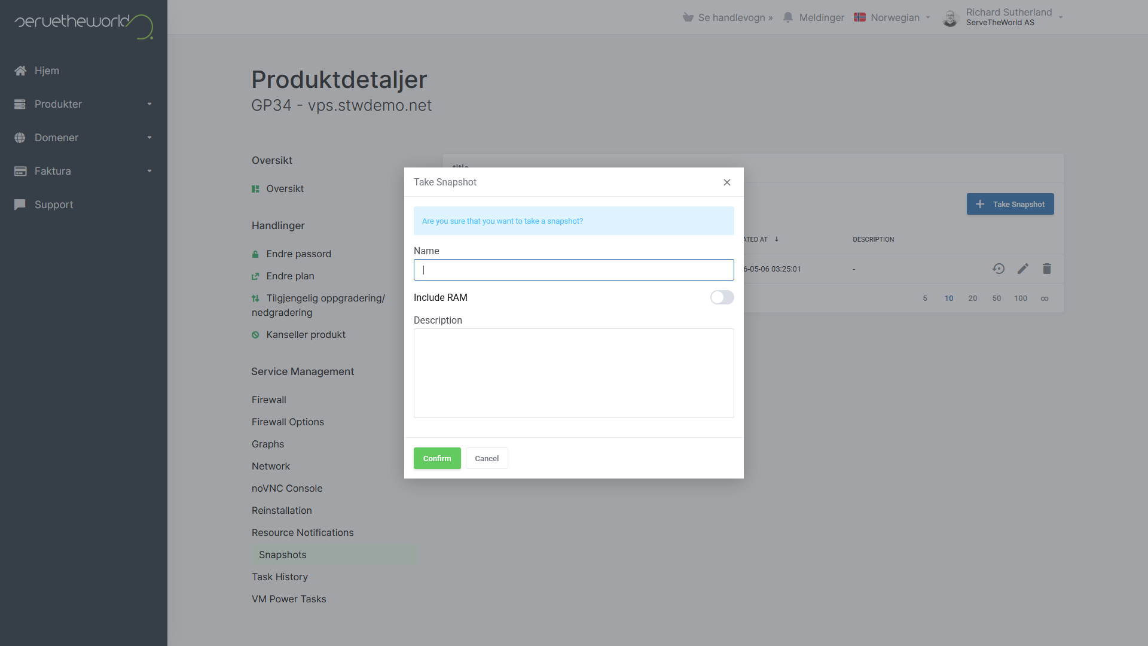Open the noVNC Console menu item
Screen dimensions: 1148x646
287,488
